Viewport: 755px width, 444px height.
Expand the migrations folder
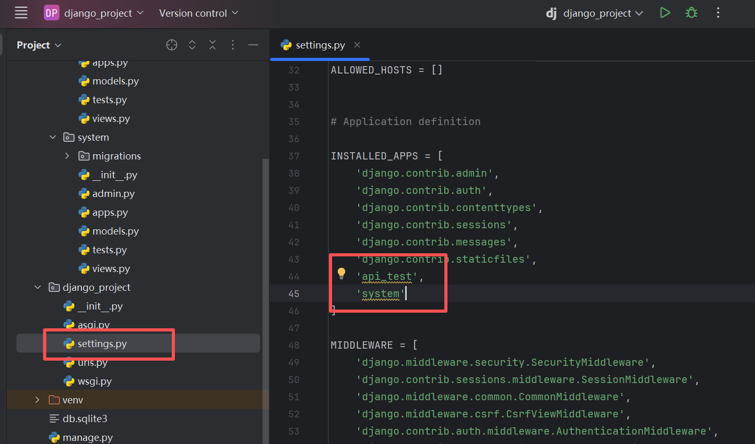(x=67, y=156)
